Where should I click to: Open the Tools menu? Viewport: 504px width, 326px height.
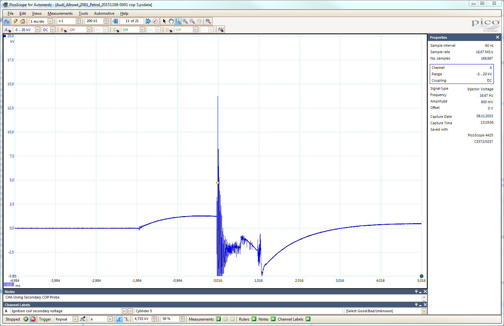click(x=83, y=13)
